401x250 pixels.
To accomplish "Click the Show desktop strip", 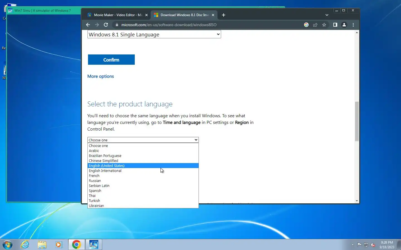I will click(x=399, y=244).
